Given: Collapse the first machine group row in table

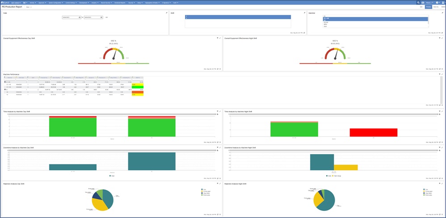Looking at the screenshot, I should [x=5, y=82].
